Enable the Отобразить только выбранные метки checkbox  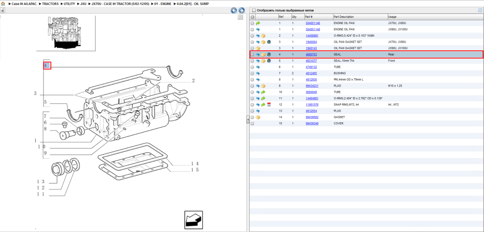[254, 11]
